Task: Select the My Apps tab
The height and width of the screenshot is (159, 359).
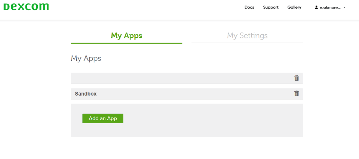Action: 126,36
